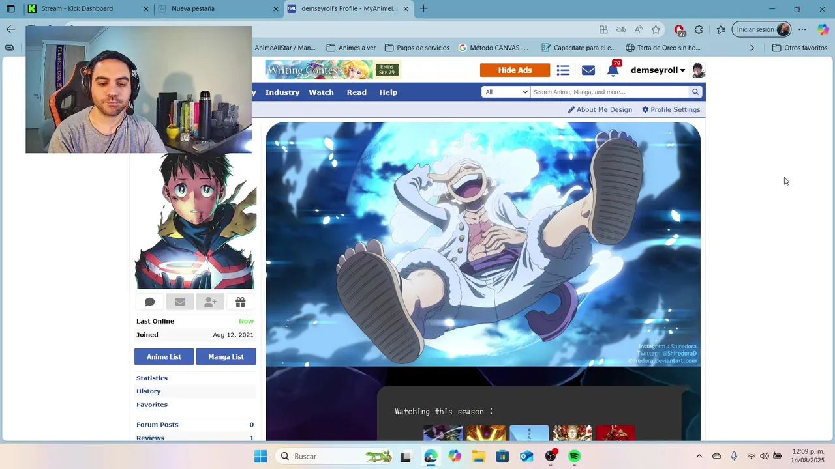The width and height of the screenshot is (835, 469).
Task: Click the send-message envelope icon under the profile picture
Action: pyautogui.click(x=180, y=302)
